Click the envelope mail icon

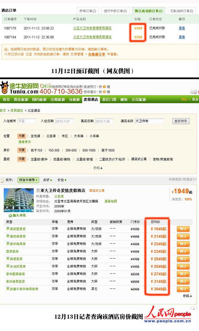(193, 92)
